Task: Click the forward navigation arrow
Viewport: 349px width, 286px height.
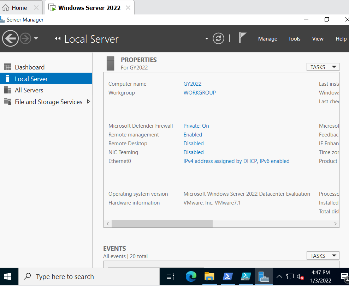Action: (x=25, y=38)
